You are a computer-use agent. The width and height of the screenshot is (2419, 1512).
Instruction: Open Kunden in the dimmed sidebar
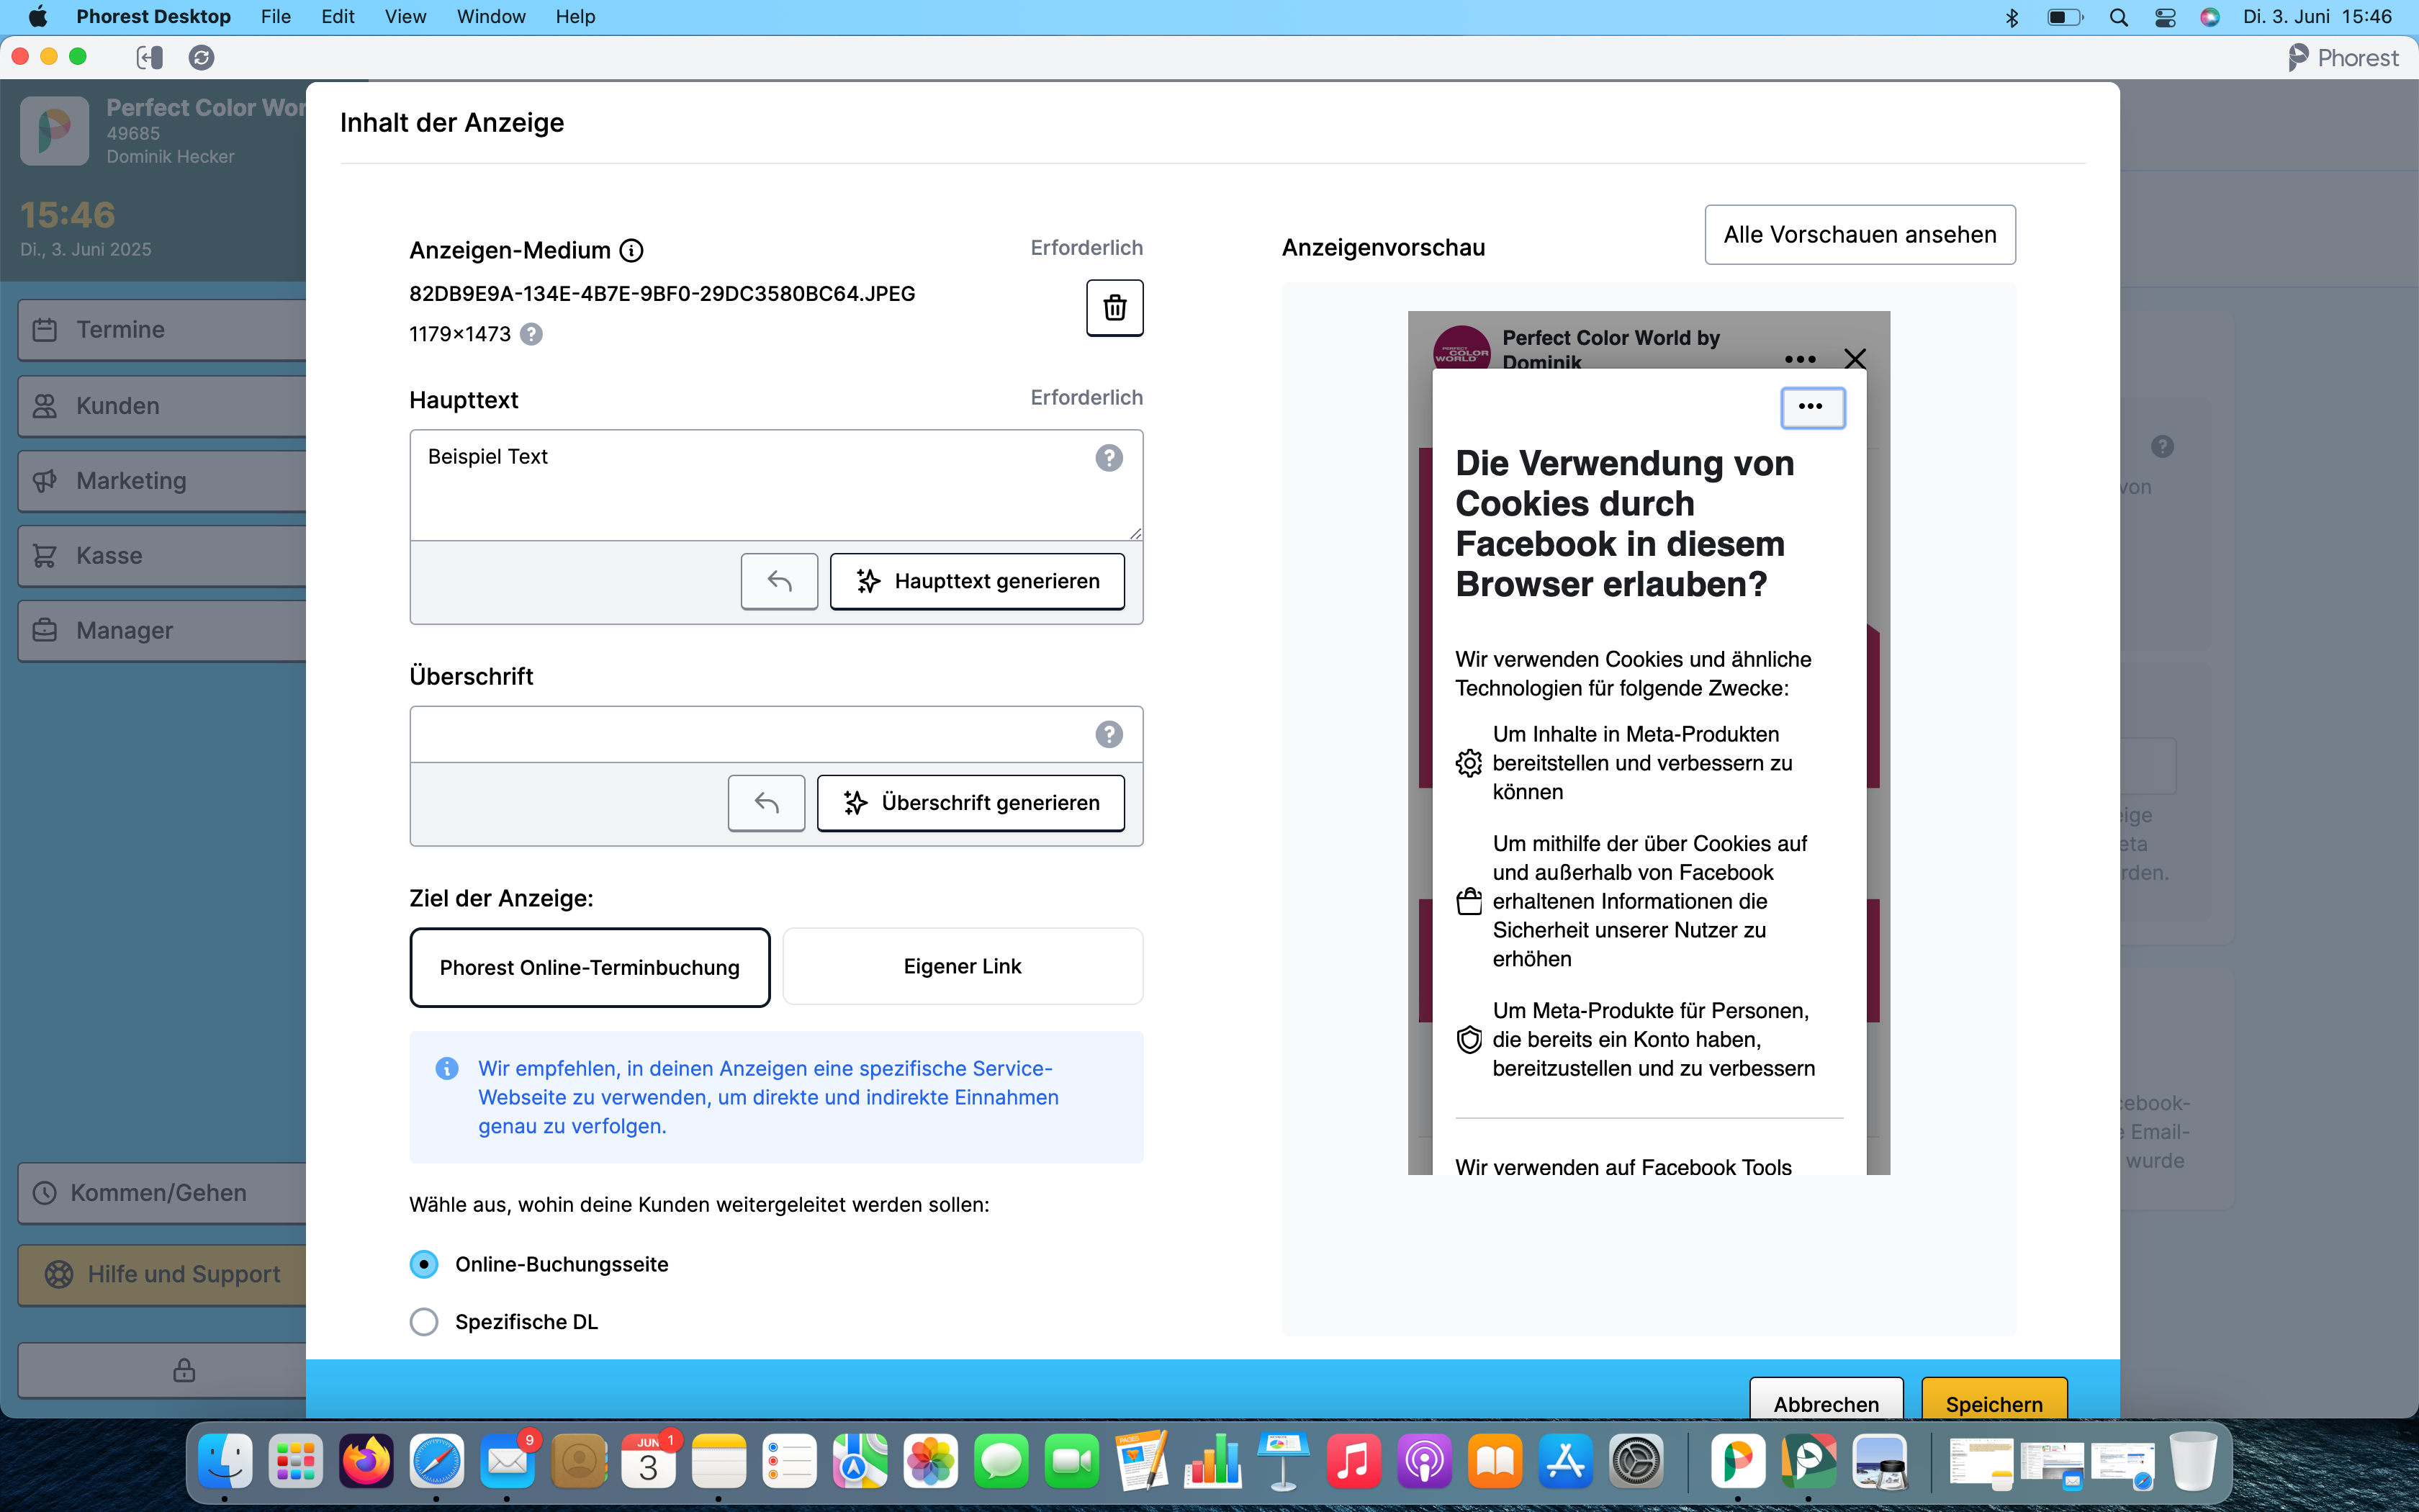tap(162, 406)
